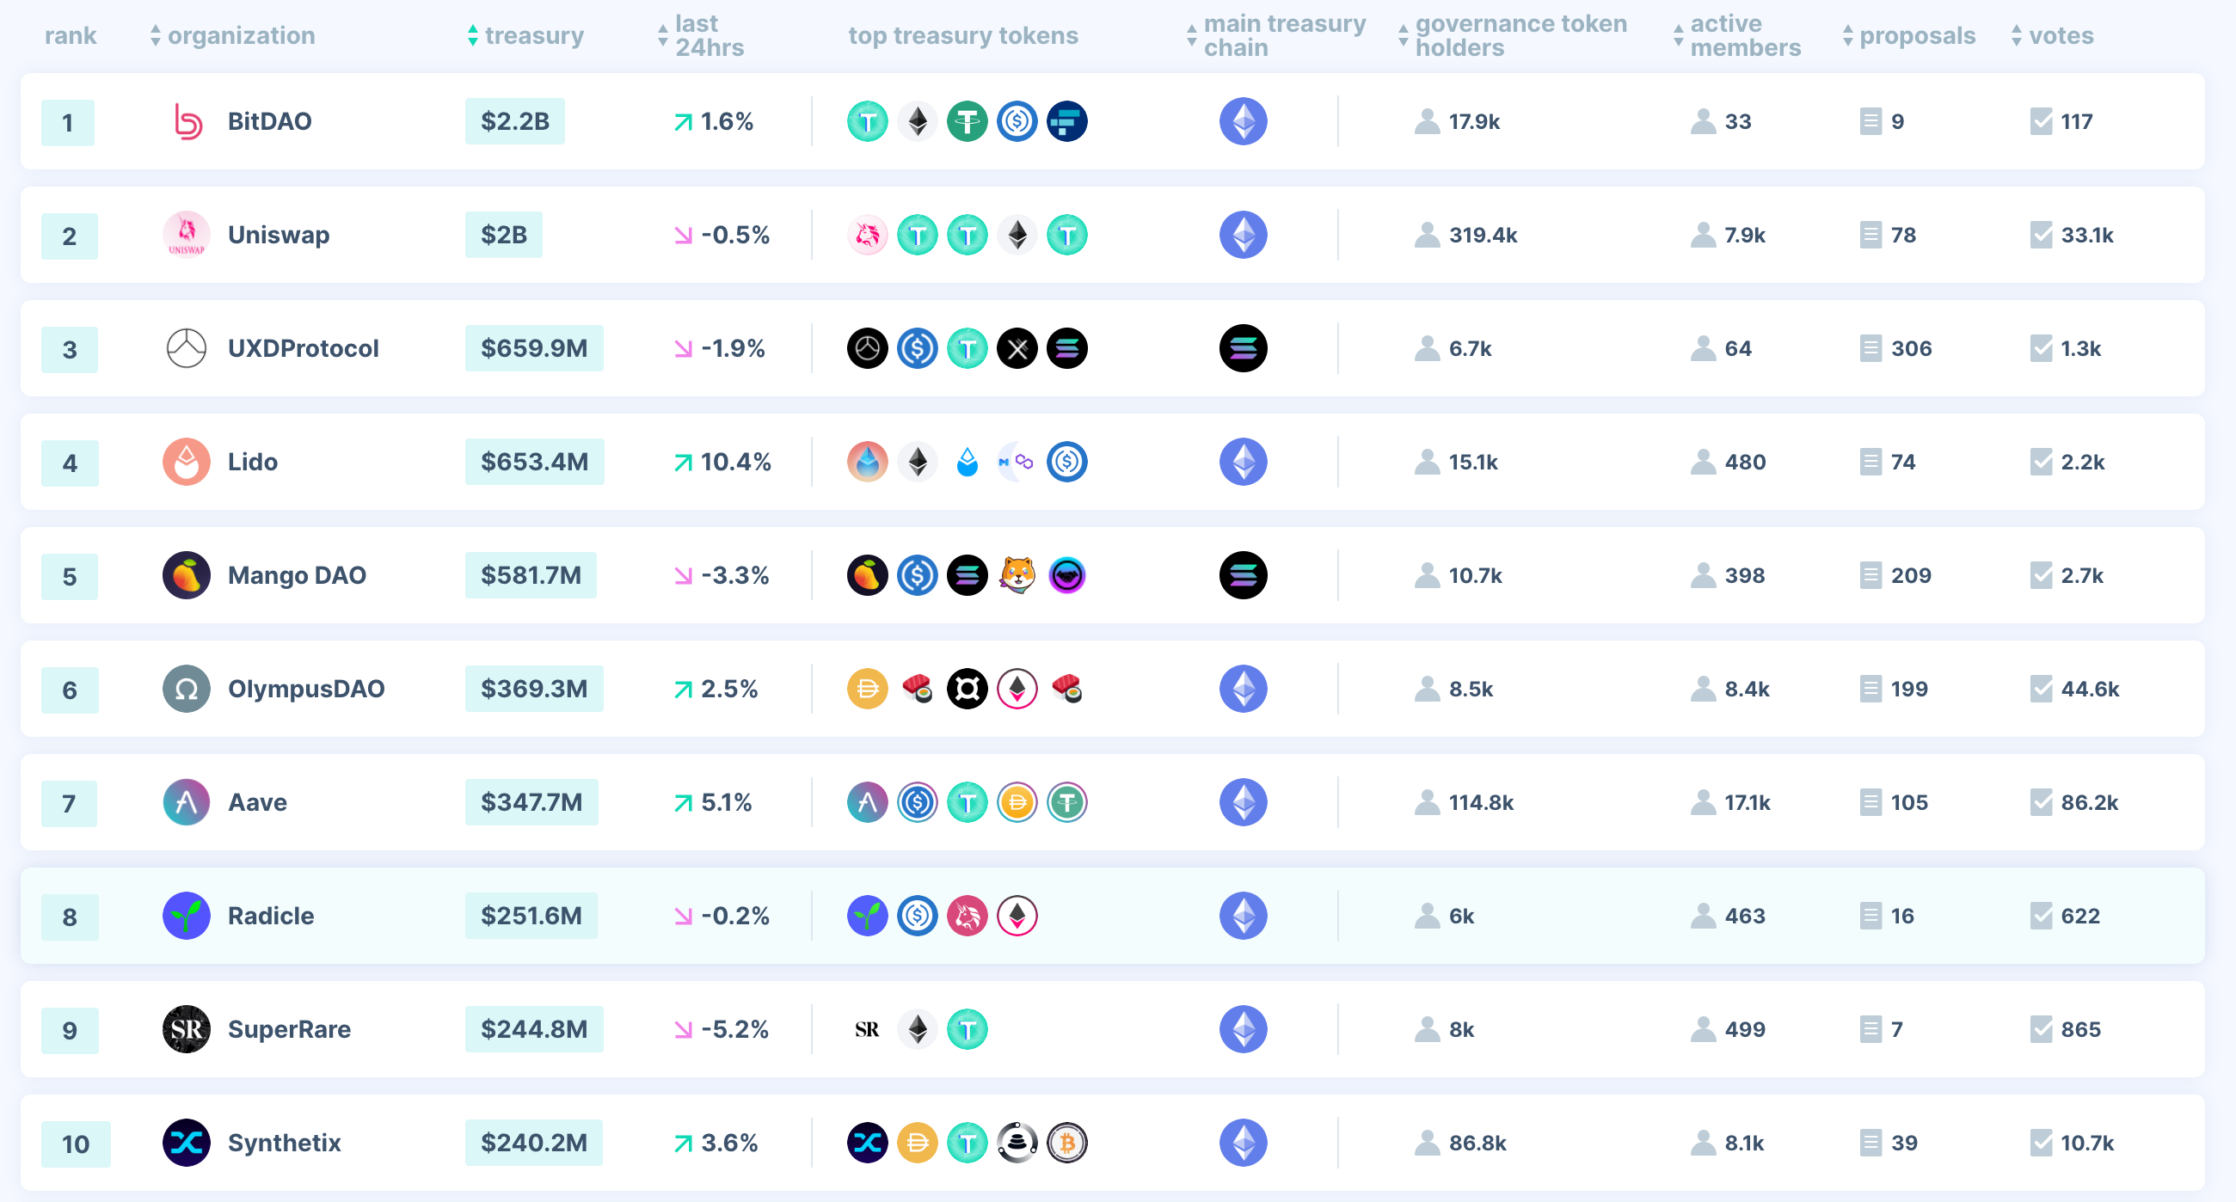Image resolution: width=2236 pixels, height=1202 pixels.
Task: Click the BitDAO logo icon
Action: point(187,121)
